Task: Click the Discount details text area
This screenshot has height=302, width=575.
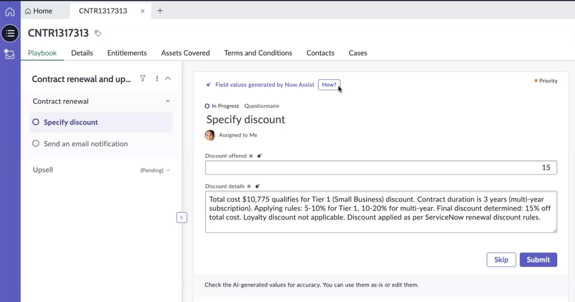Action: click(x=381, y=212)
